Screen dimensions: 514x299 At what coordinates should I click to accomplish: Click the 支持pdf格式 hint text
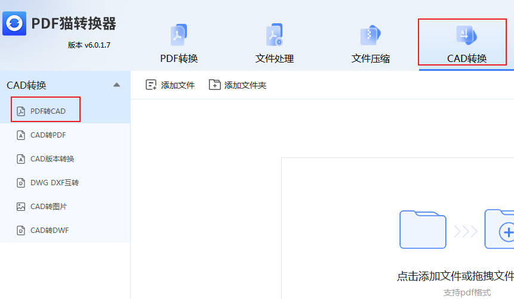[x=467, y=292]
